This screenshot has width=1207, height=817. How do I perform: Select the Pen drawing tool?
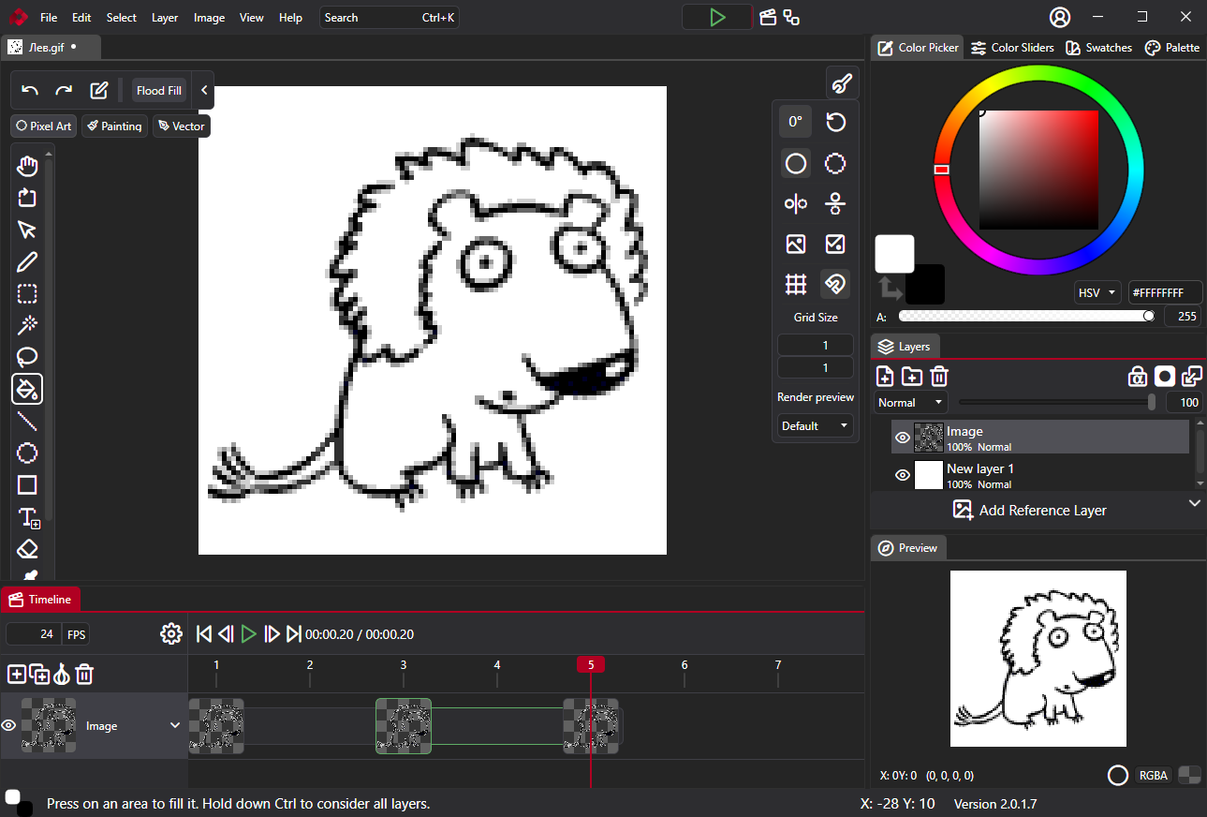click(x=27, y=261)
